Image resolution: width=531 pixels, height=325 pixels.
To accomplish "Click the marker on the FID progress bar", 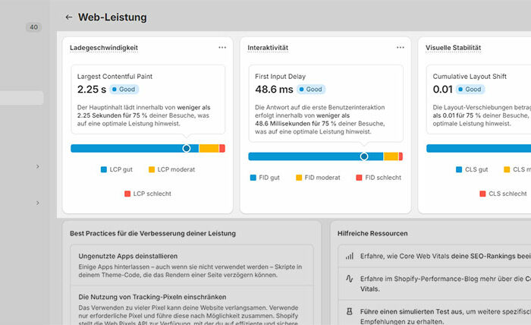I will click(364, 156).
